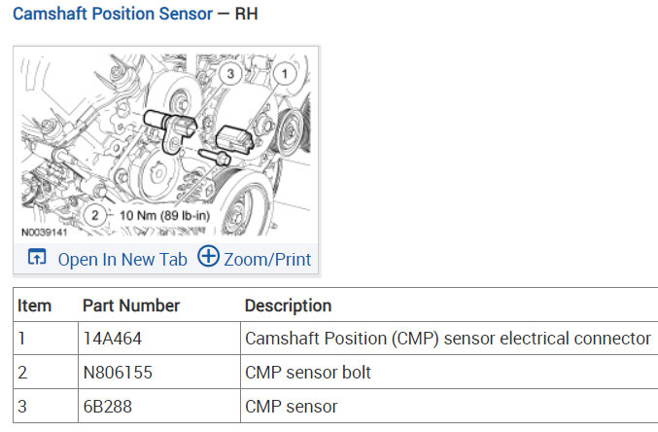Viewport: 658px width, 432px height.
Task: Open the Camshaft Position Sensor heading link
Action: tap(113, 16)
